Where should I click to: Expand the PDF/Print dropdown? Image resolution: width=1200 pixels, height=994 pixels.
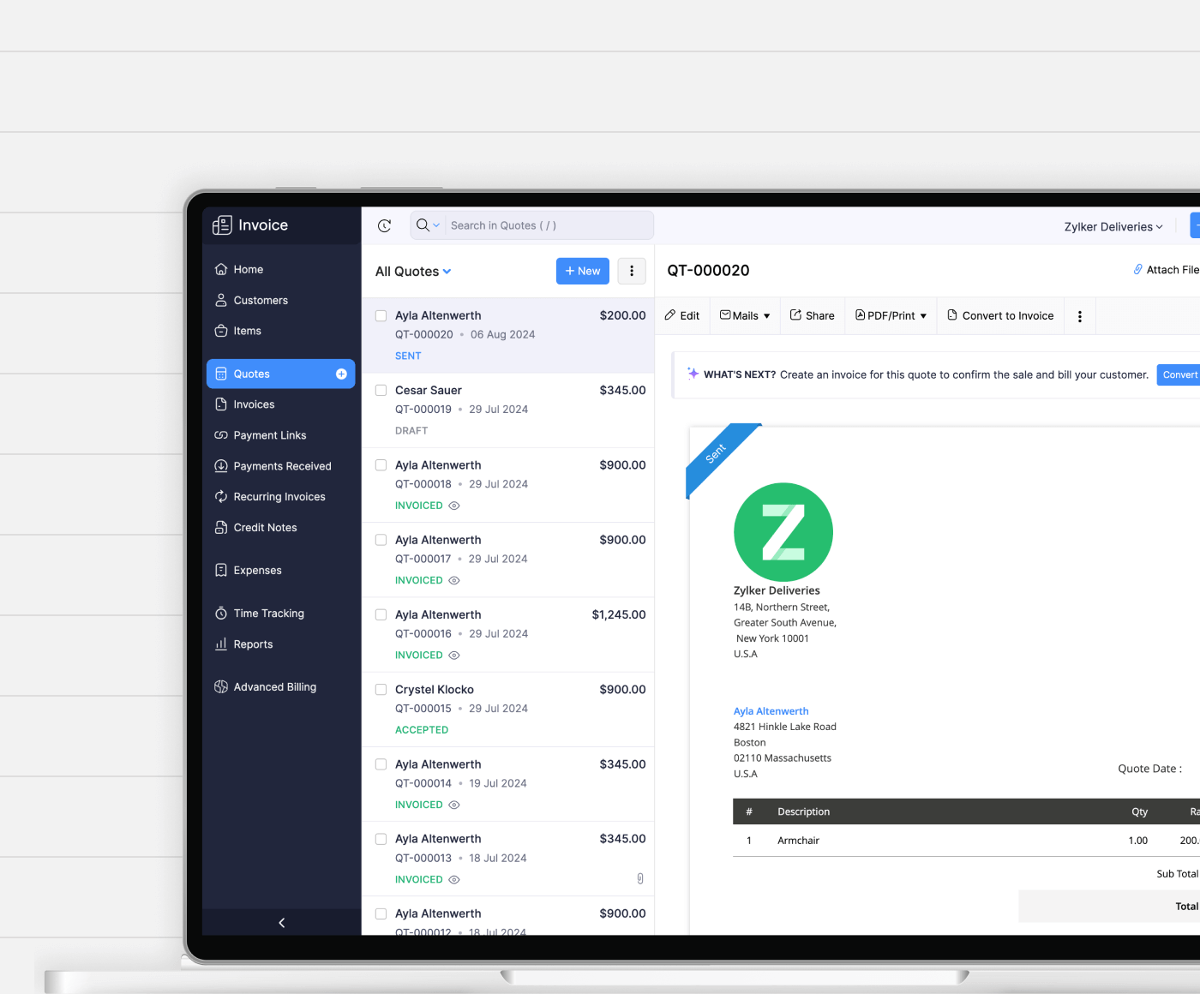click(x=891, y=316)
